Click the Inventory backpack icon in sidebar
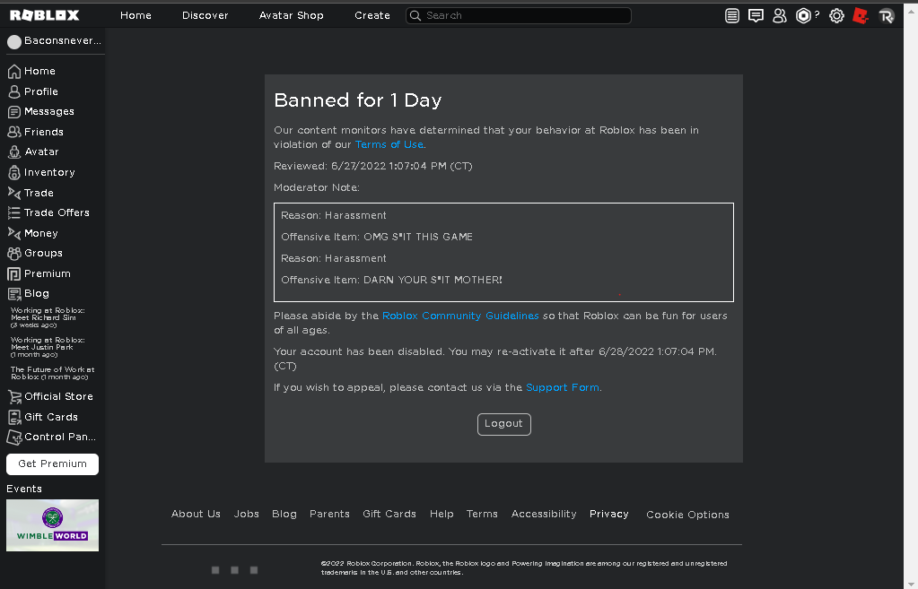The height and width of the screenshot is (589, 918). (x=14, y=172)
